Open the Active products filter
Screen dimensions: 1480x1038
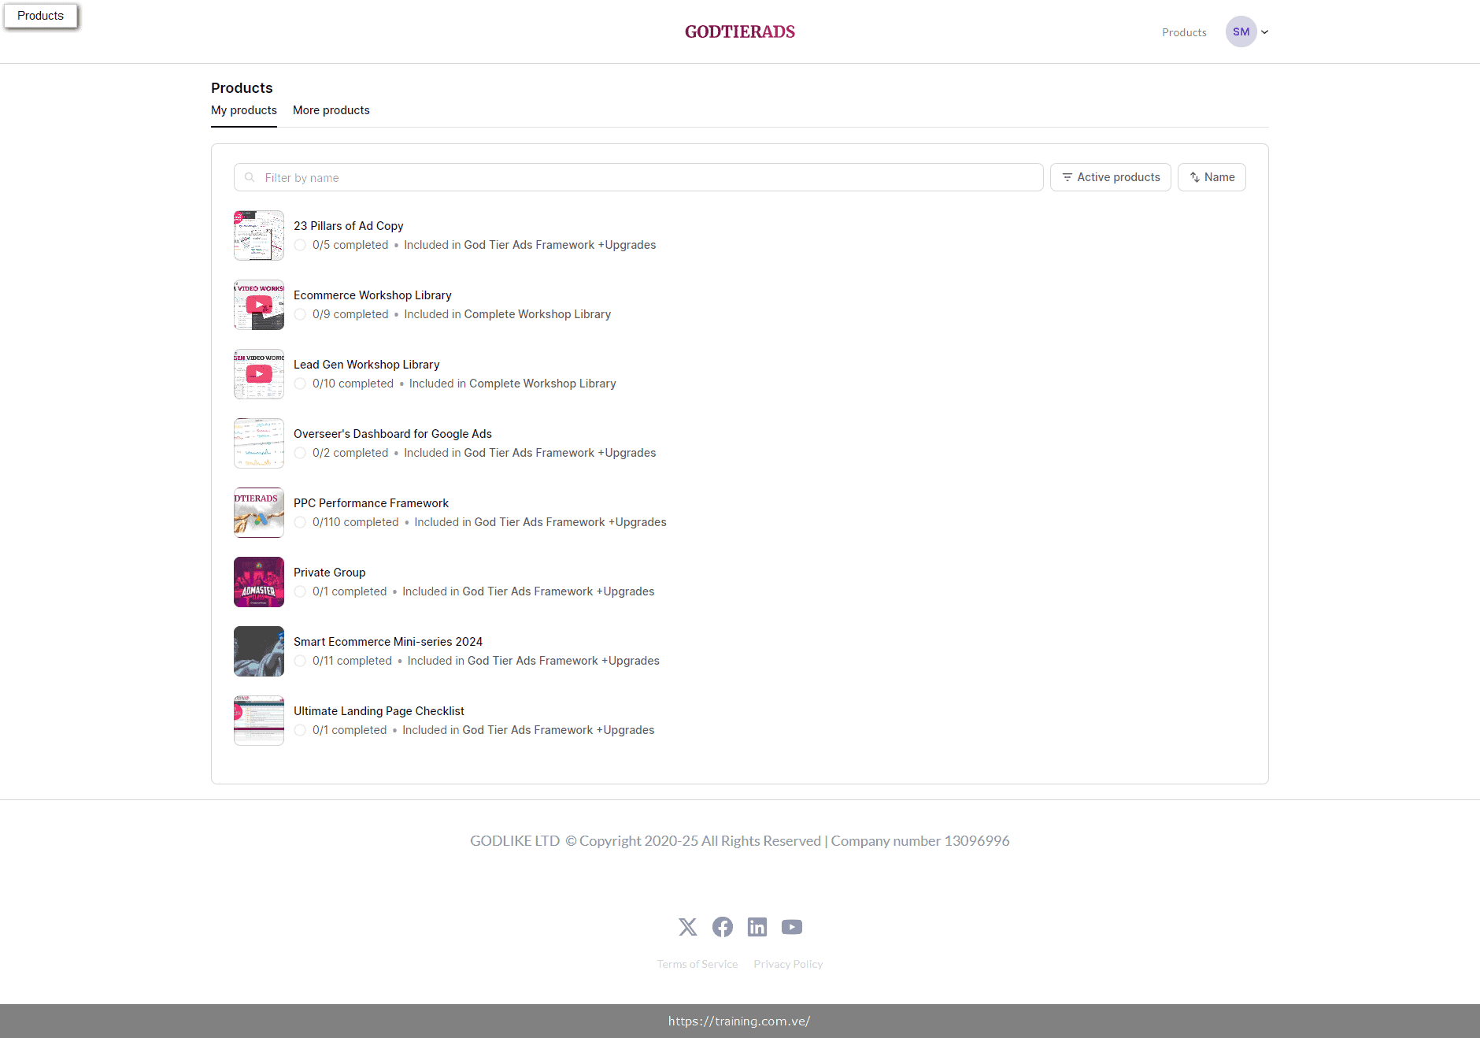click(x=1110, y=177)
